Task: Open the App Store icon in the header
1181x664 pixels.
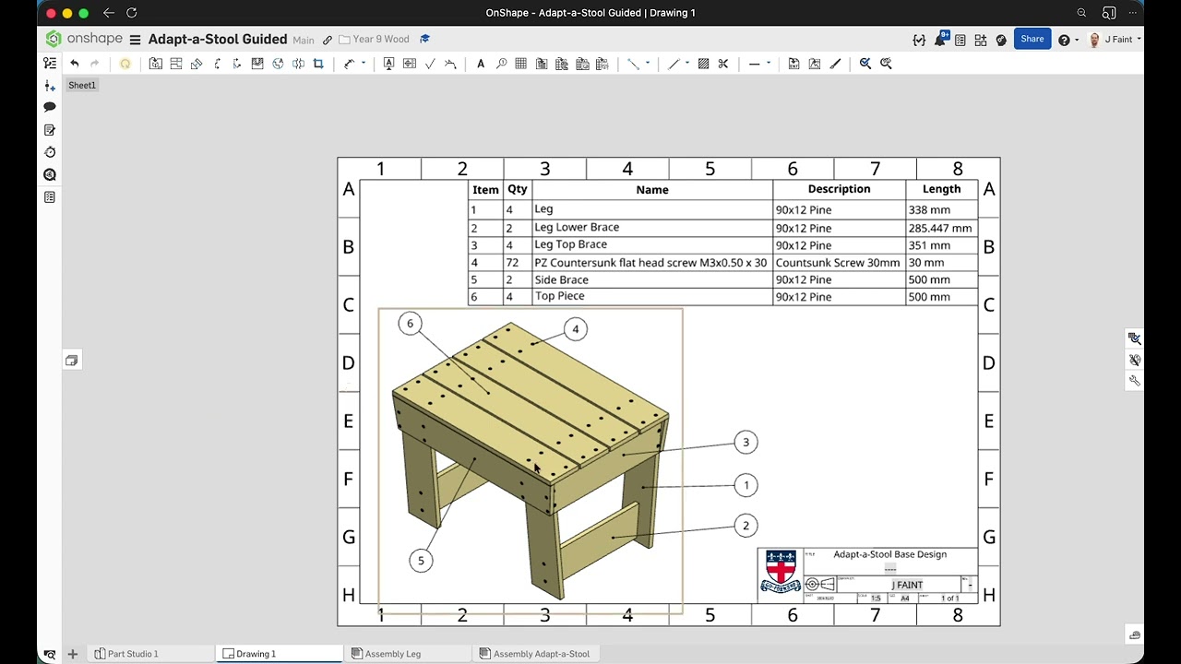Action: pos(981,40)
